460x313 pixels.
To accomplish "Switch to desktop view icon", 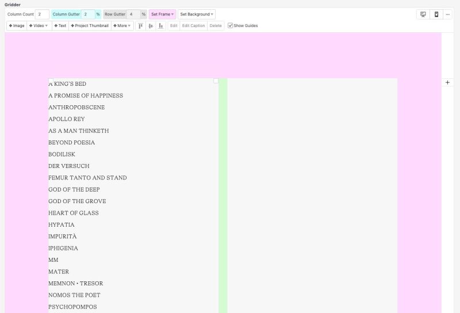I will [423, 14].
